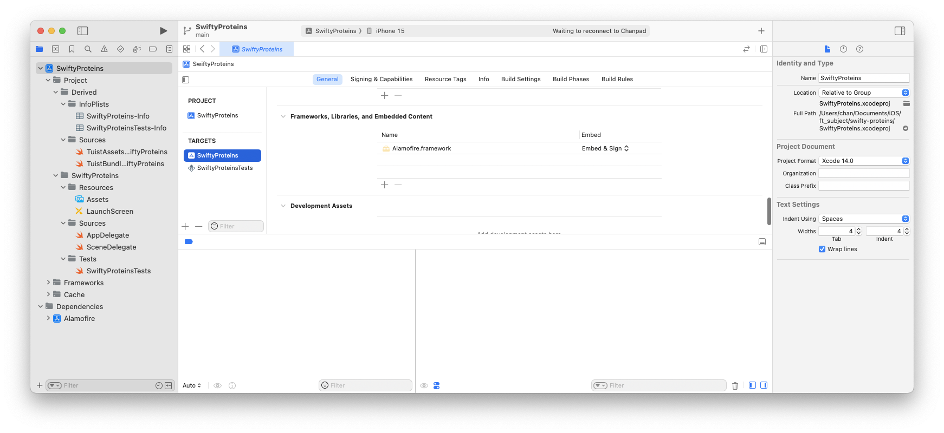Collapse the Dependencies group
This screenshot has height=433, width=944.
coord(40,306)
